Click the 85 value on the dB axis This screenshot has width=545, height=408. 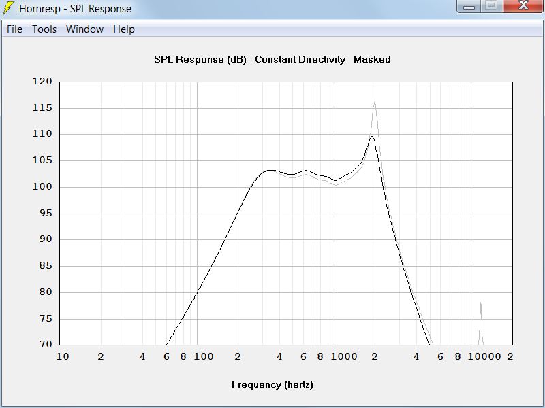coord(46,266)
